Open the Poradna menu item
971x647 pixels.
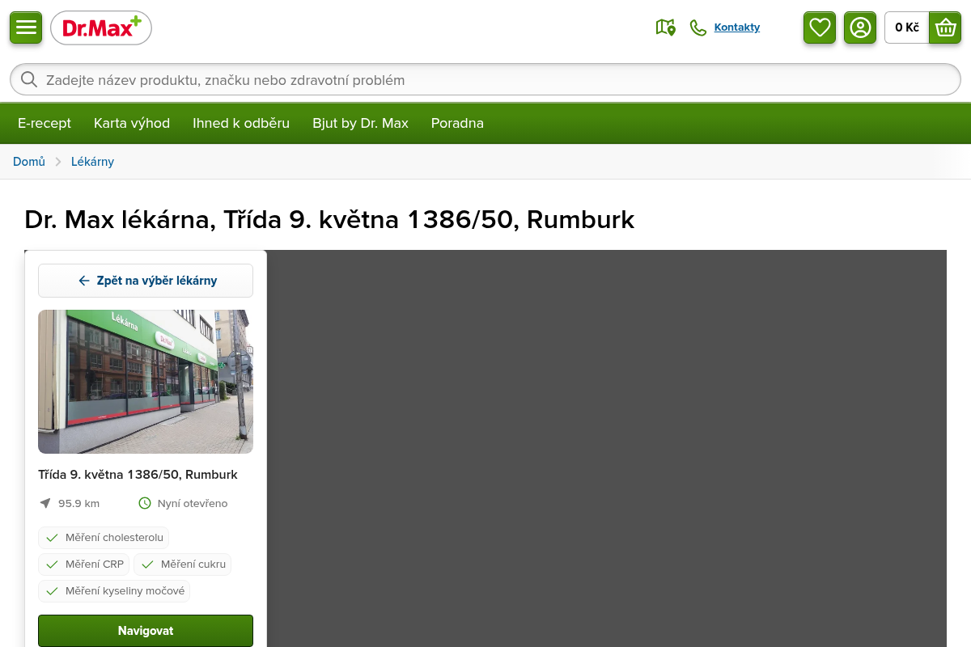coord(457,123)
